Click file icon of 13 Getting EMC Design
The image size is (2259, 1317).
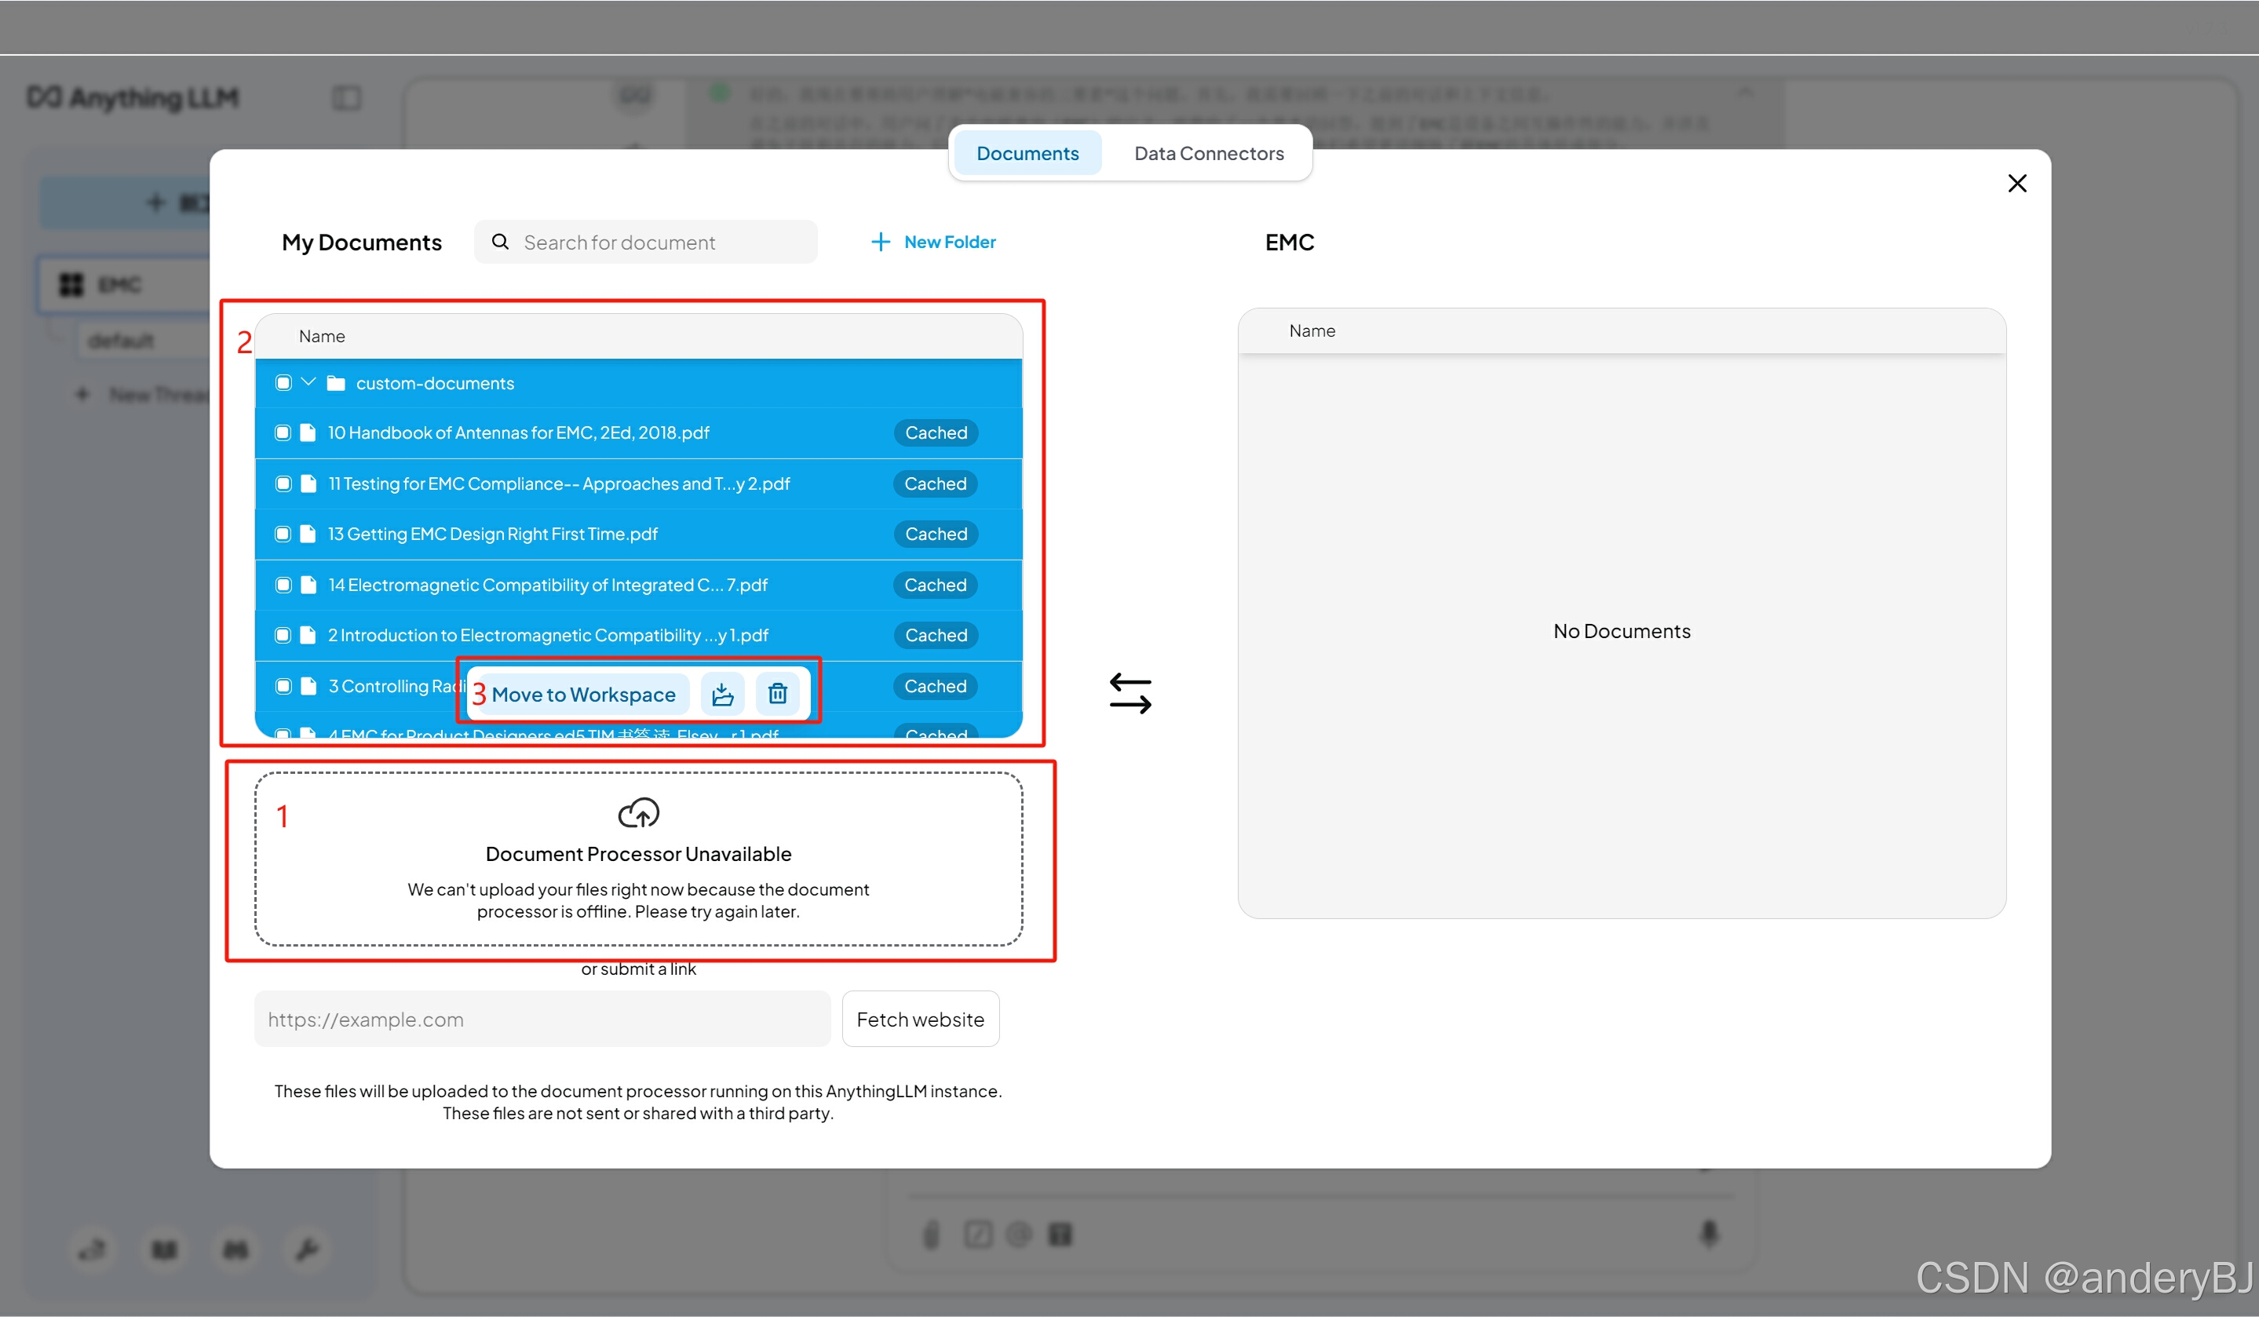[308, 534]
